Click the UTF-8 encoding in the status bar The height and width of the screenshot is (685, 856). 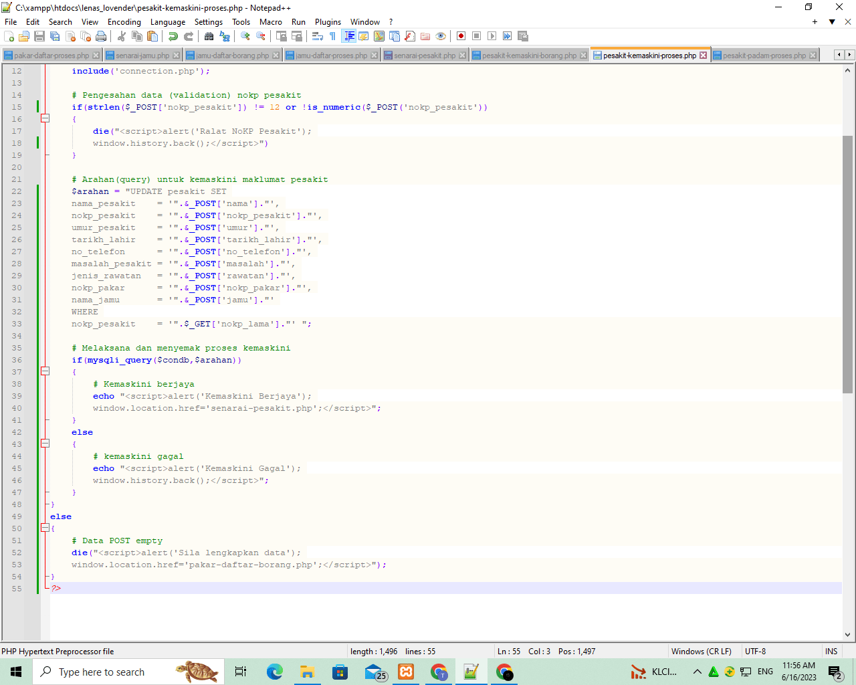click(756, 652)
